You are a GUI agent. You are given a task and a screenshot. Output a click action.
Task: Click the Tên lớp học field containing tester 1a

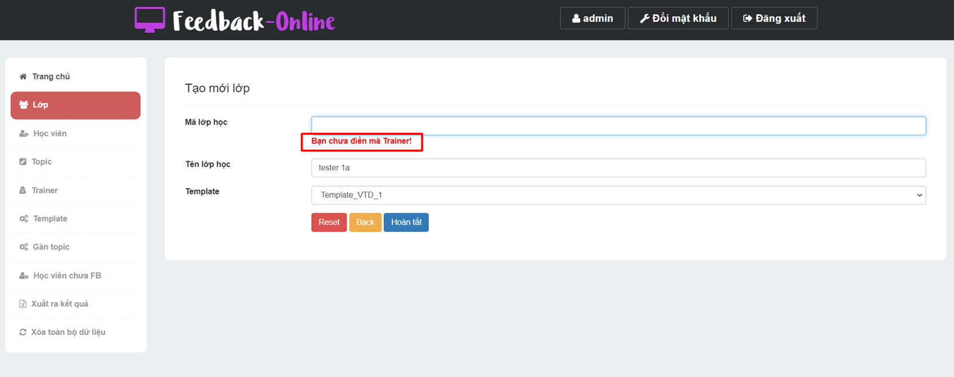click(618, 168)
